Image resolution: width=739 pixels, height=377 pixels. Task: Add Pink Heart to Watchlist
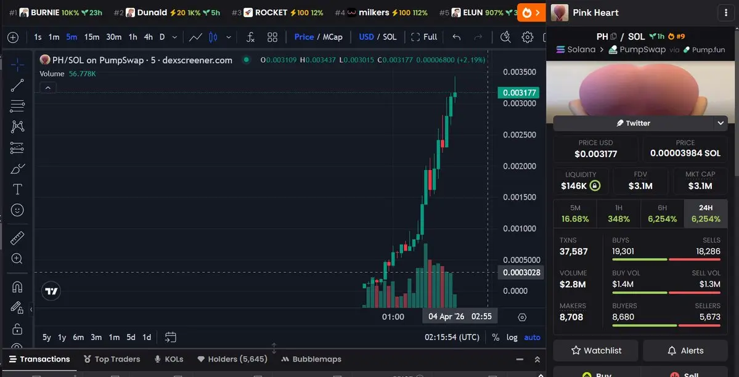pos(596,351)
